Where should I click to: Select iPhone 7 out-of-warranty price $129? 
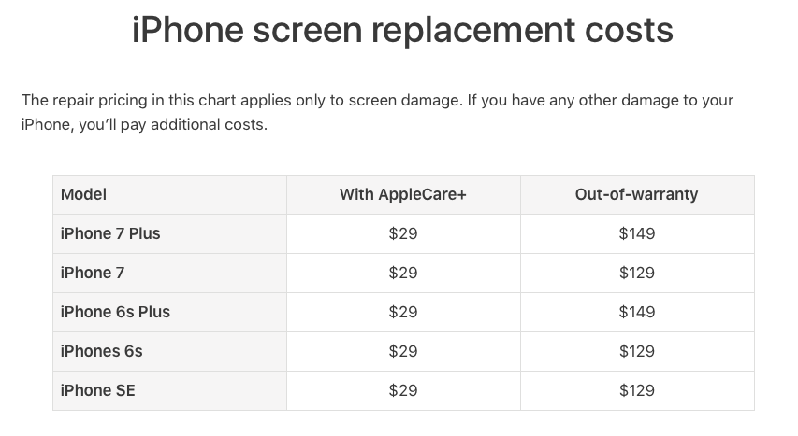[637, 273]
